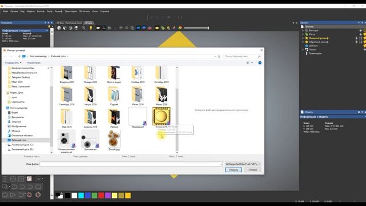Select Локальный диск (C:) in the sidebar
The image size is (366, 206).
pyautogui.click(x=22, y=145)
